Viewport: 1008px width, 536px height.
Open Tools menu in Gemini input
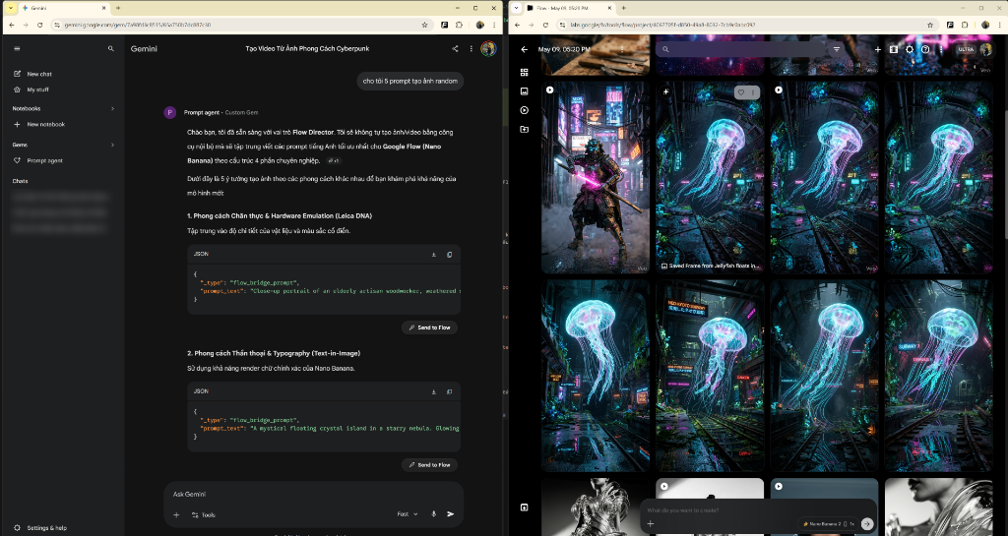pos(203,514)
